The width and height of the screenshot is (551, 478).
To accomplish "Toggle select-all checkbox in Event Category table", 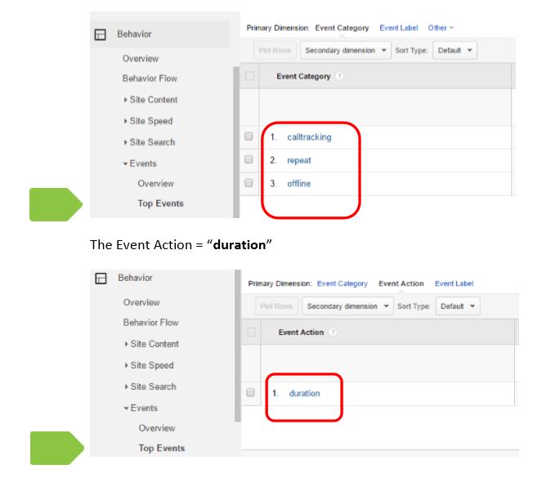I will coord(249,76).
